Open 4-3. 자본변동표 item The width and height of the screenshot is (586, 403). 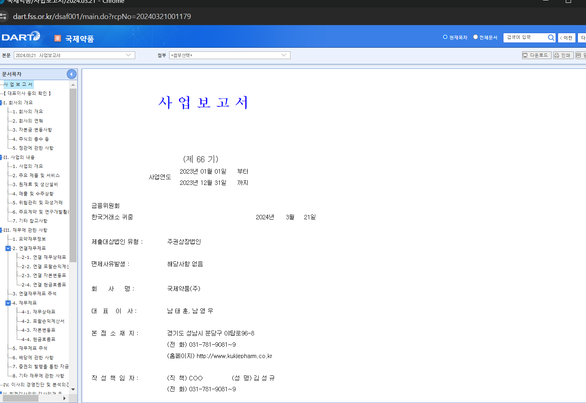[38, 330]
